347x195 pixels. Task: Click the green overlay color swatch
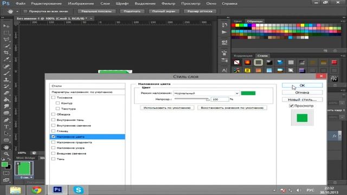pos(248,93)
